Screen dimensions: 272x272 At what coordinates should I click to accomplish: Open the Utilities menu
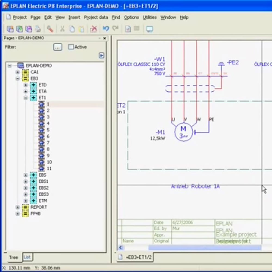[150, 17]
